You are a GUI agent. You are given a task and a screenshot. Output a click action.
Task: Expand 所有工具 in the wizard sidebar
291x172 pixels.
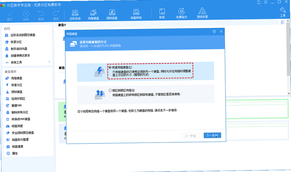pos(27,62)
